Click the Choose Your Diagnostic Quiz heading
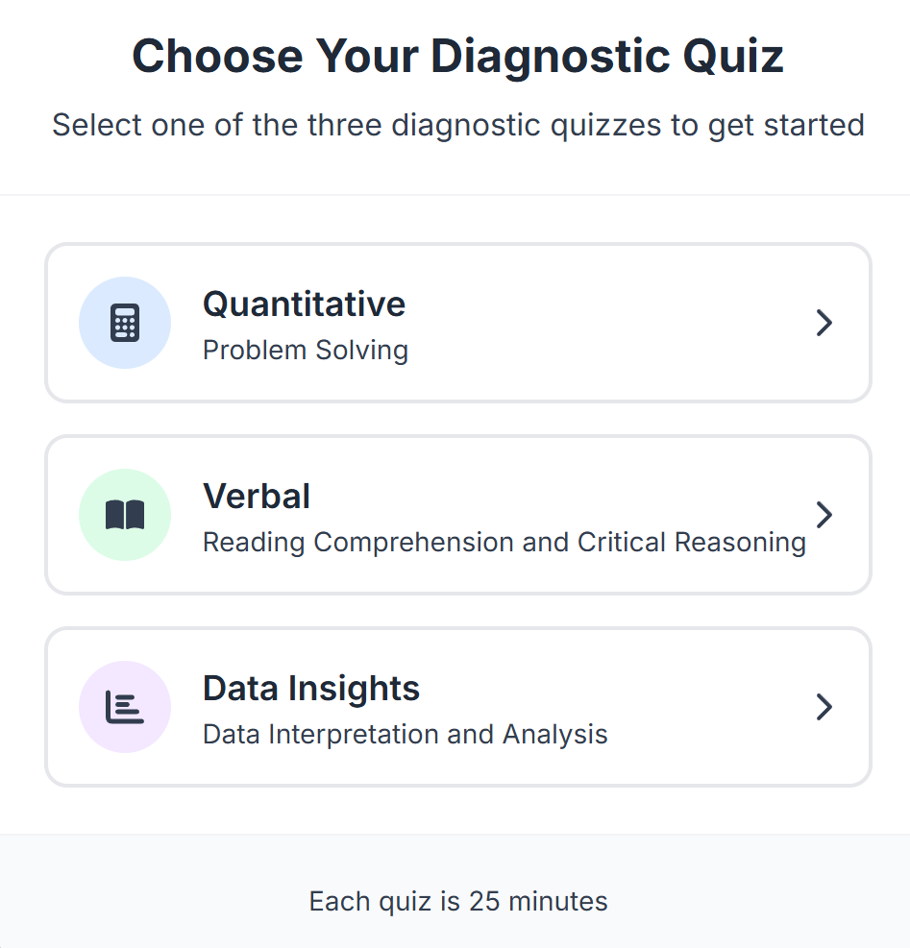Screen dimensions: 910x948 (457, 58)
